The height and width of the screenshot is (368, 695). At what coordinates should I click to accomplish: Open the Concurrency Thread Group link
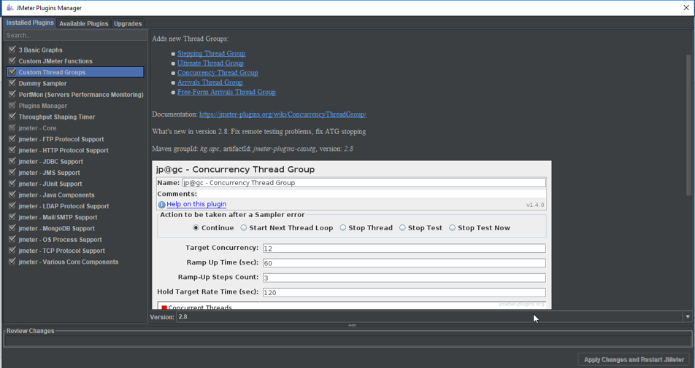(x=218, y=73)
